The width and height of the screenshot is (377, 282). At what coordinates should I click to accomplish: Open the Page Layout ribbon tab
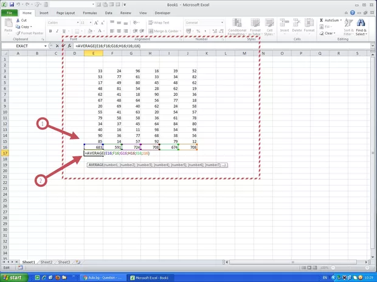tap(64, 12)
